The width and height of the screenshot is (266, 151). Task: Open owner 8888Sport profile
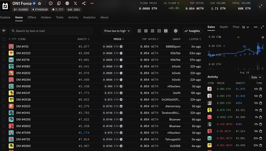click(173, 47)
